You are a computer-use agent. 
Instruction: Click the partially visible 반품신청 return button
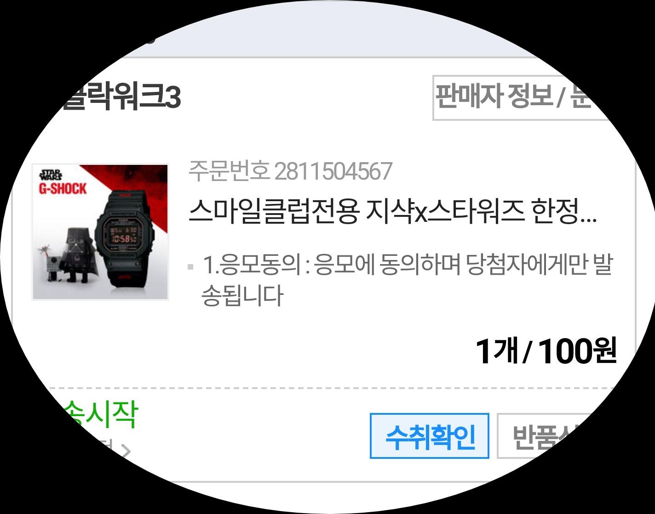click(x=543, y=436)
